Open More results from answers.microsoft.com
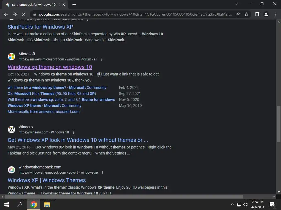Screen dimensions: 281x210 (x=44, y=112)
